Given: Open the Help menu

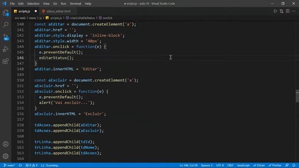Looking at the screenshot, I should coord(88,4).
